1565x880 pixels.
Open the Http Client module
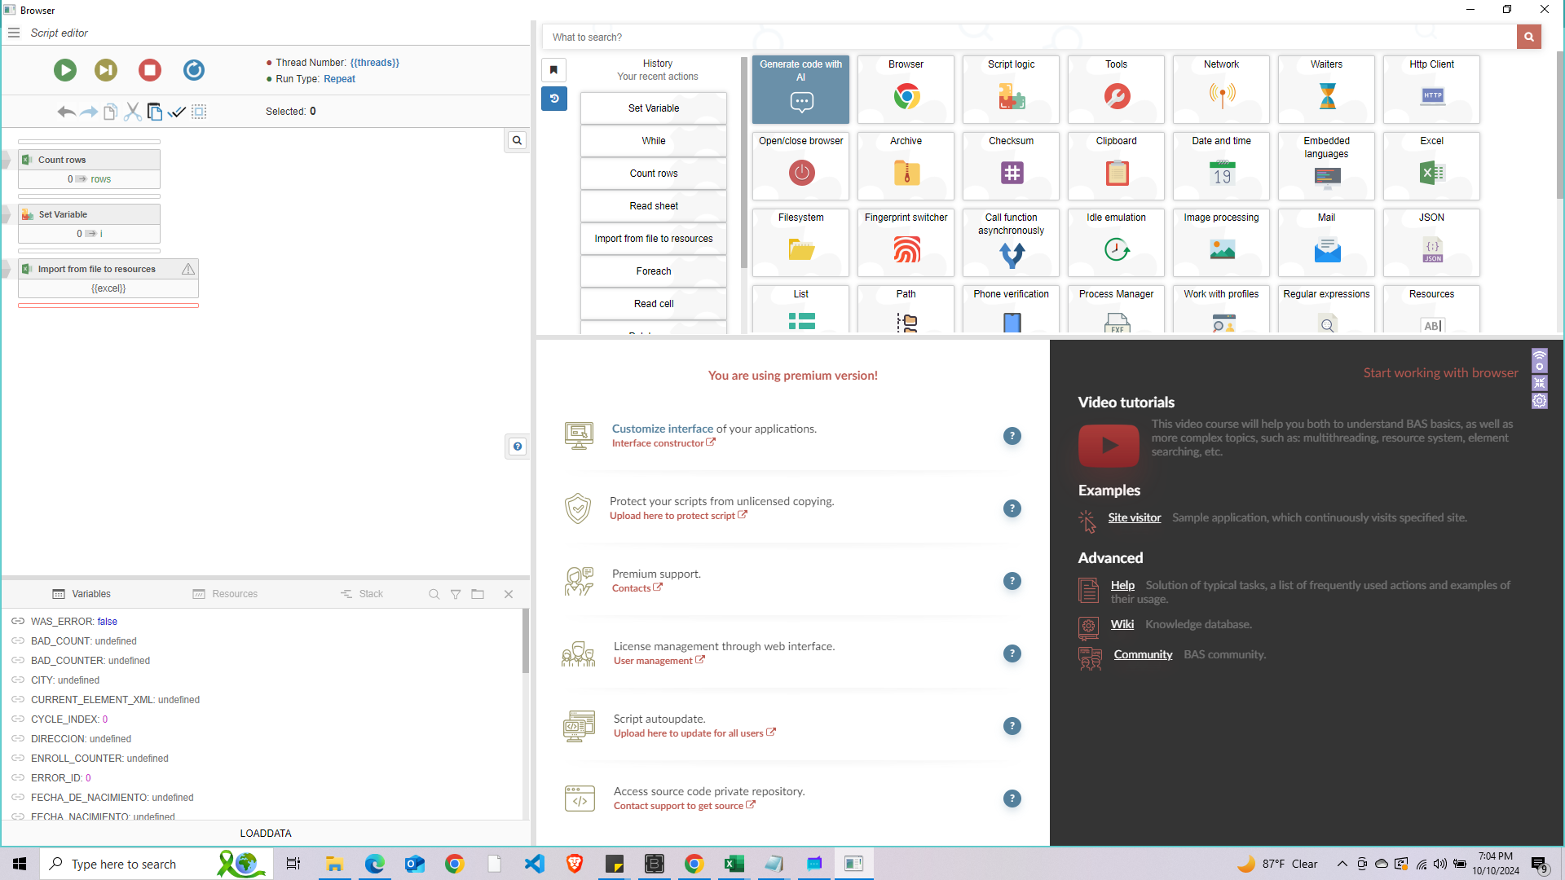(1431, 89)
